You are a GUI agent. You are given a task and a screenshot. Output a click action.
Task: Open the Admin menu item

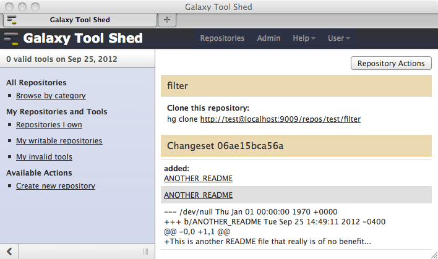(268, 38)
